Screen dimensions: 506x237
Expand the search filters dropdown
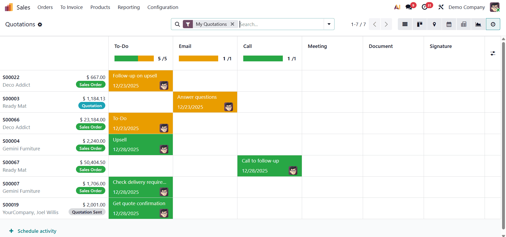click(329, 24)
